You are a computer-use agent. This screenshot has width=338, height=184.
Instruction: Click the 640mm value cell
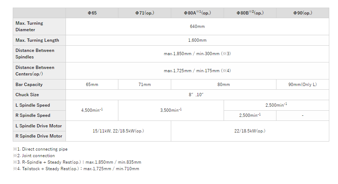[197, 26]
